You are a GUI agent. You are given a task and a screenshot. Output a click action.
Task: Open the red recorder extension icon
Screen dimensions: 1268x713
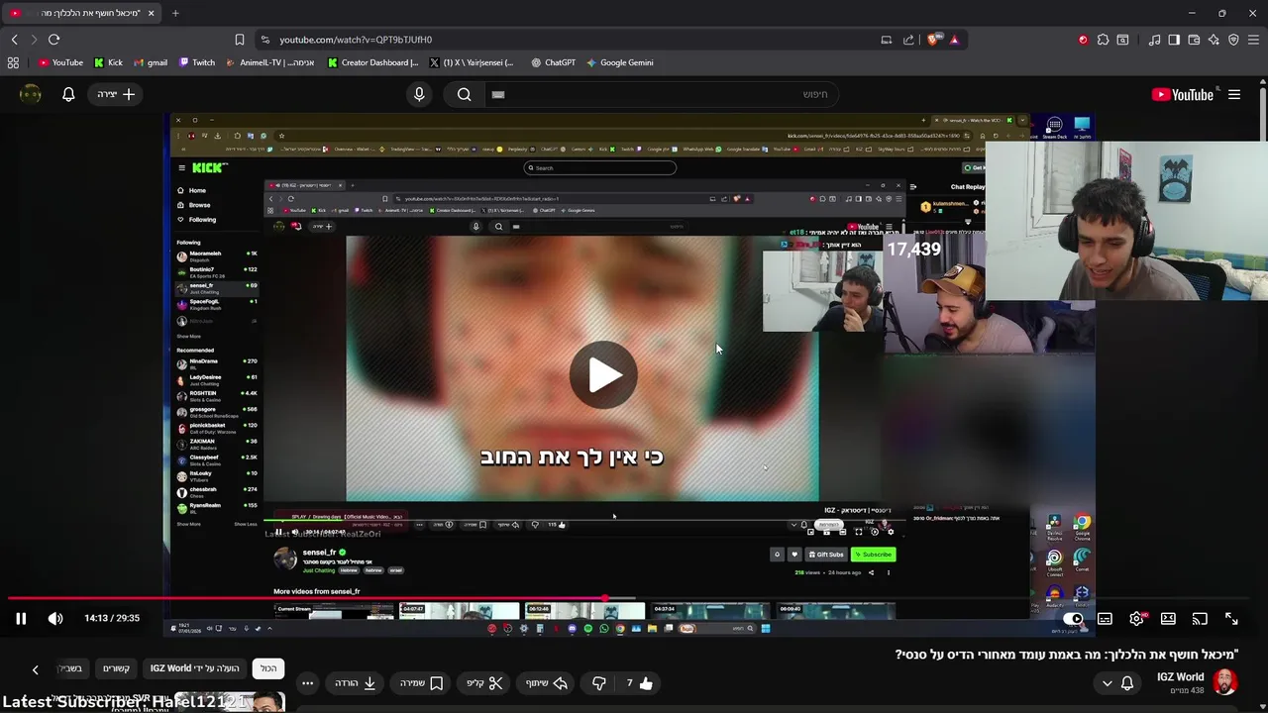(x=1083, y=40)
